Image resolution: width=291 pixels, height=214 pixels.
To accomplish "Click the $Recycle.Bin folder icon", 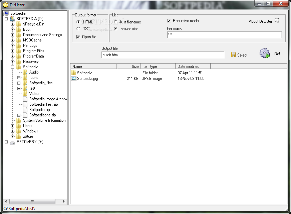I will pos(19,24).
